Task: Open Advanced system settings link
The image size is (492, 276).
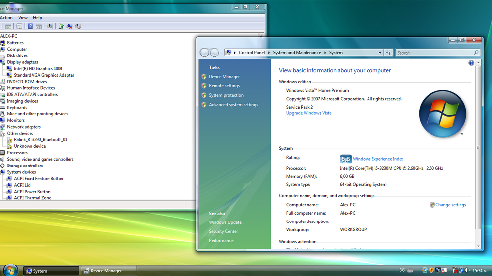Action: (233, 105)
